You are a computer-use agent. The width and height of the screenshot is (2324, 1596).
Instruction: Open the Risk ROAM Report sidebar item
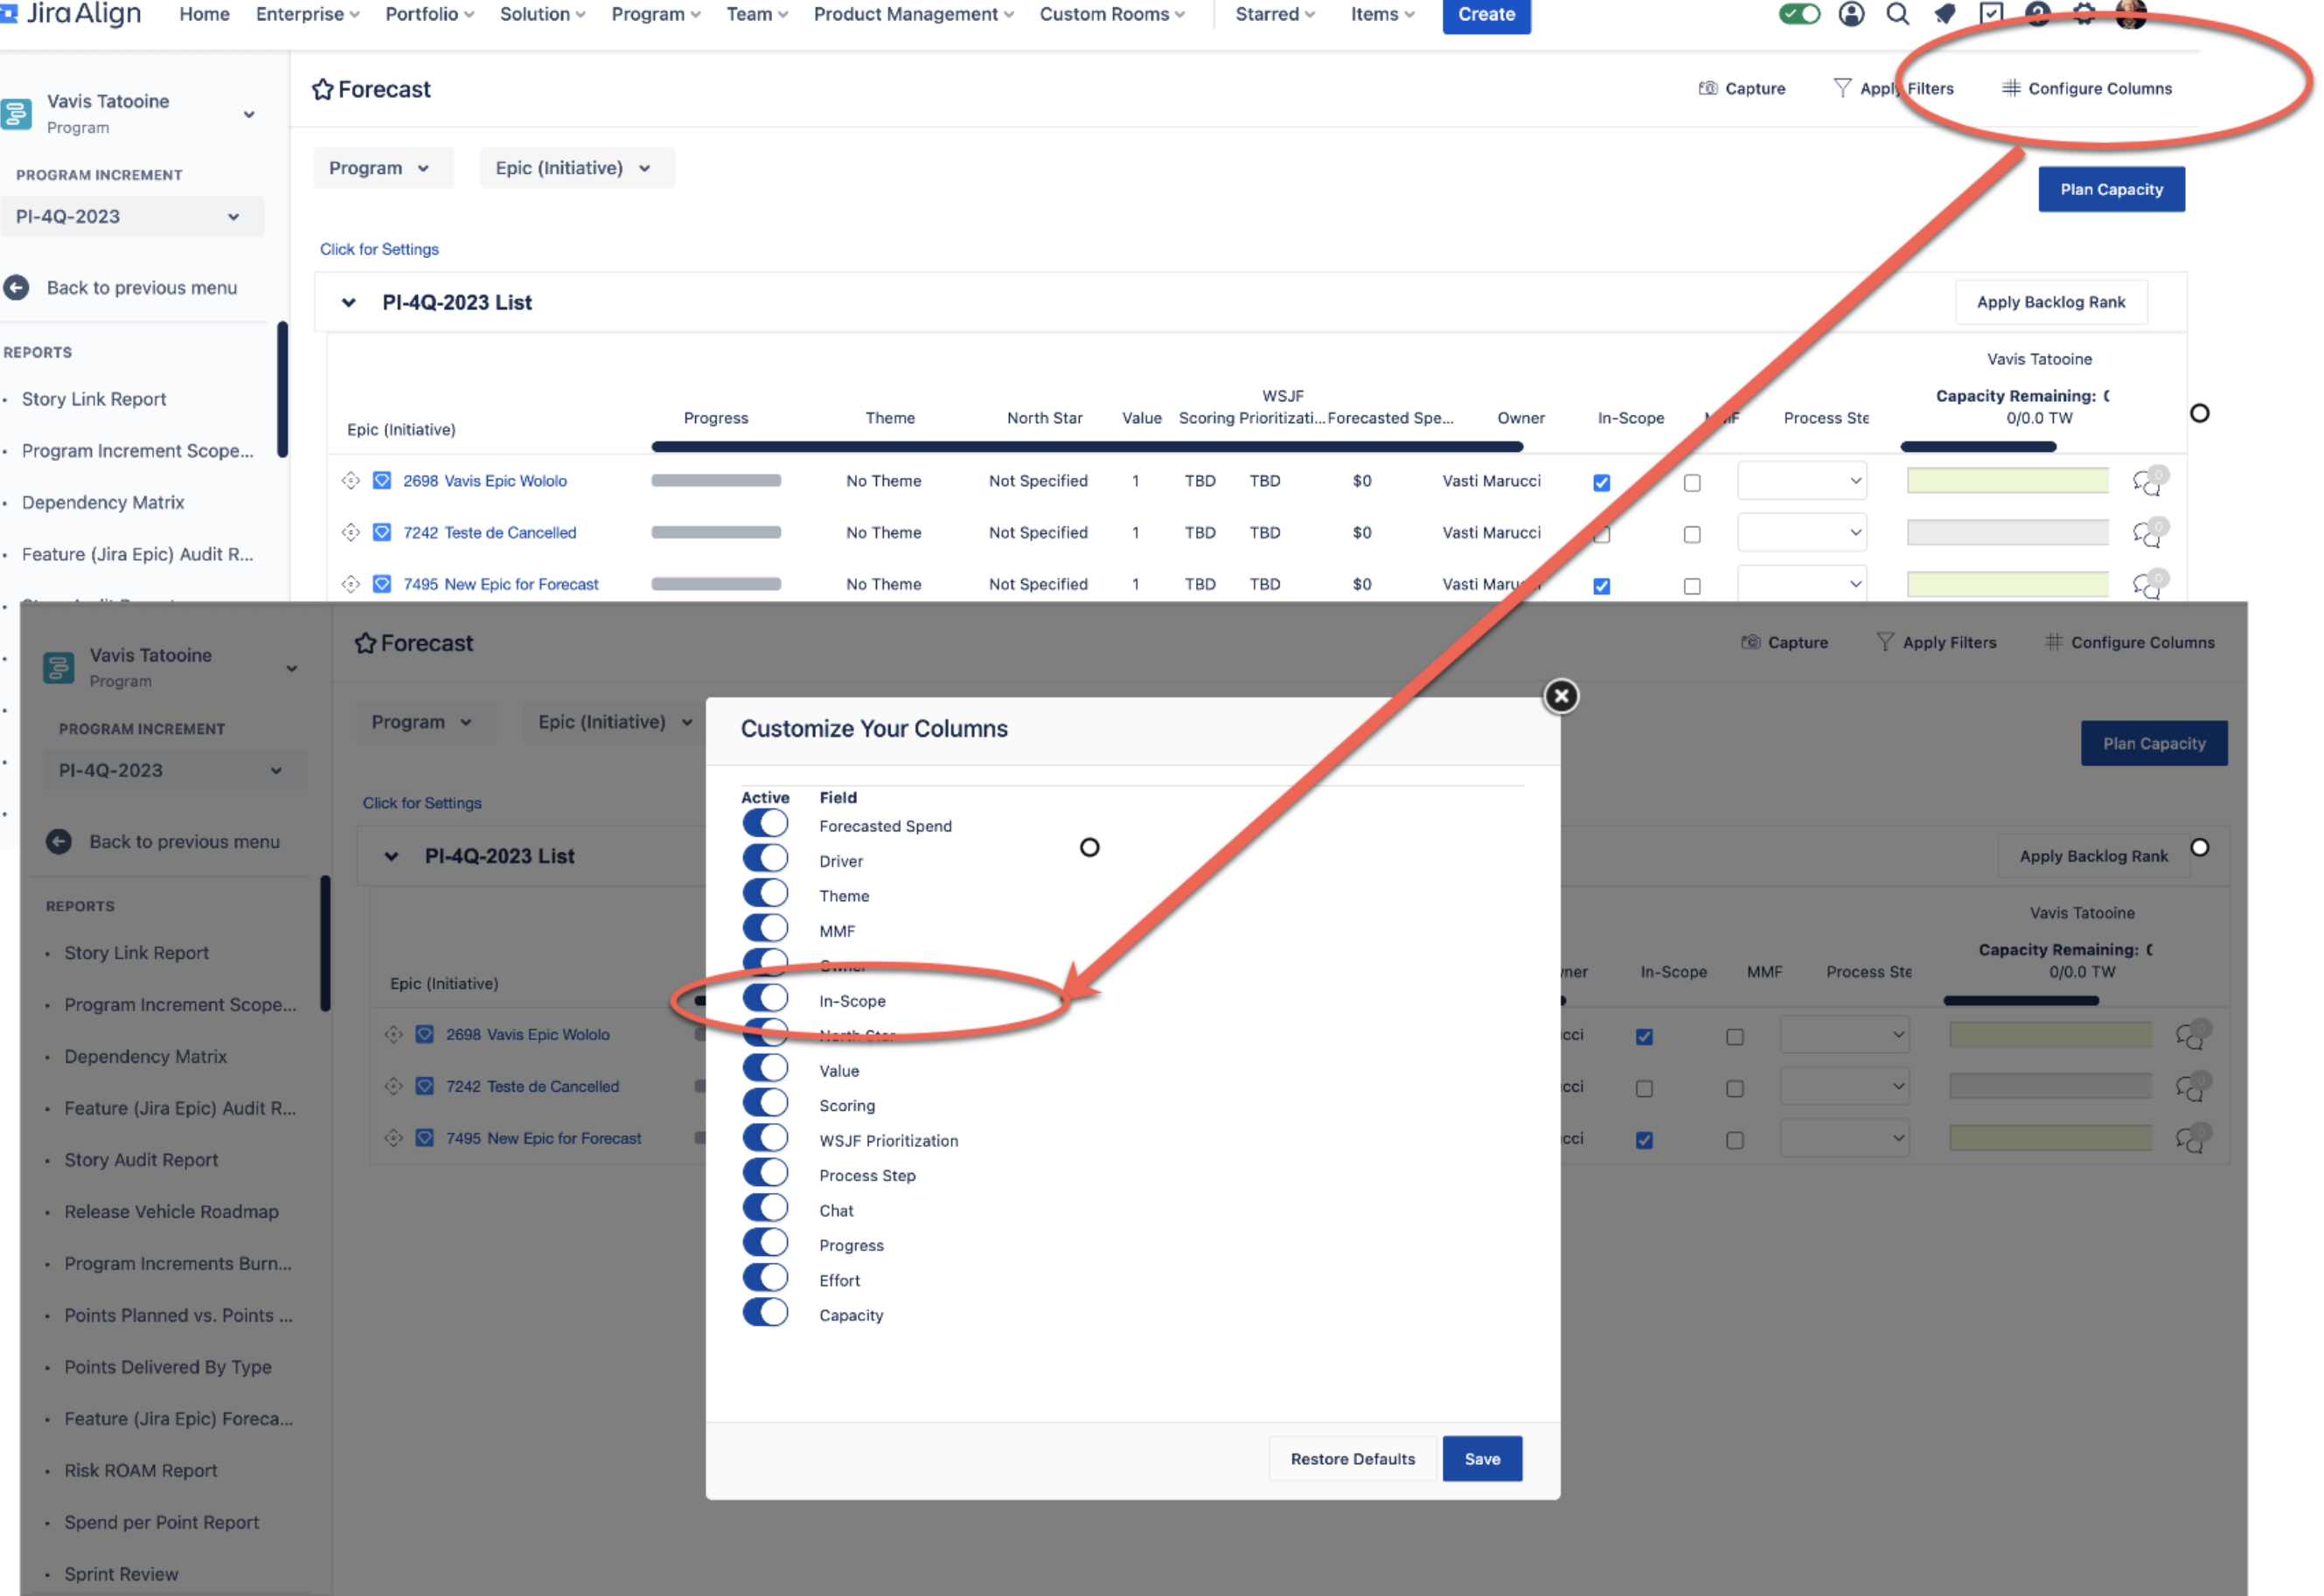(x=140, y=1471)
